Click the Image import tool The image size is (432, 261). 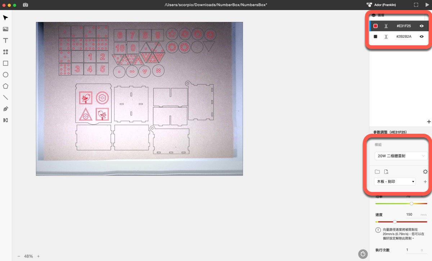point(5,29)
